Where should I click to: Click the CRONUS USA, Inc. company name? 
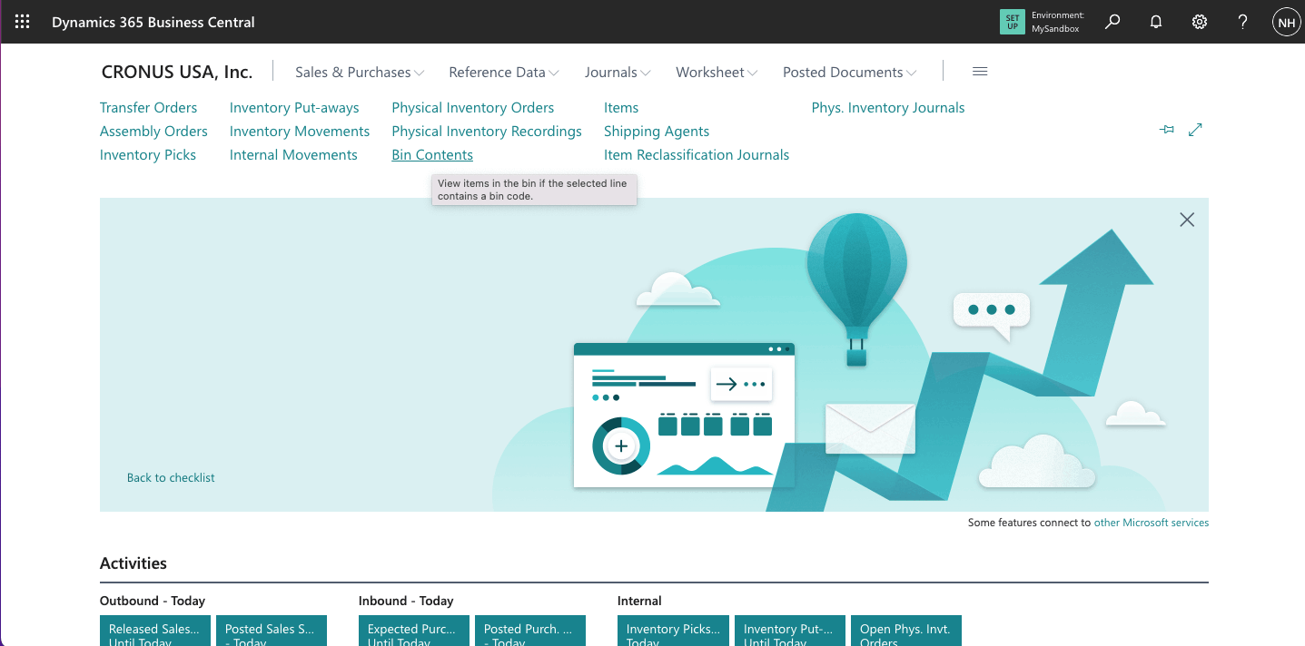click(177, 72)
